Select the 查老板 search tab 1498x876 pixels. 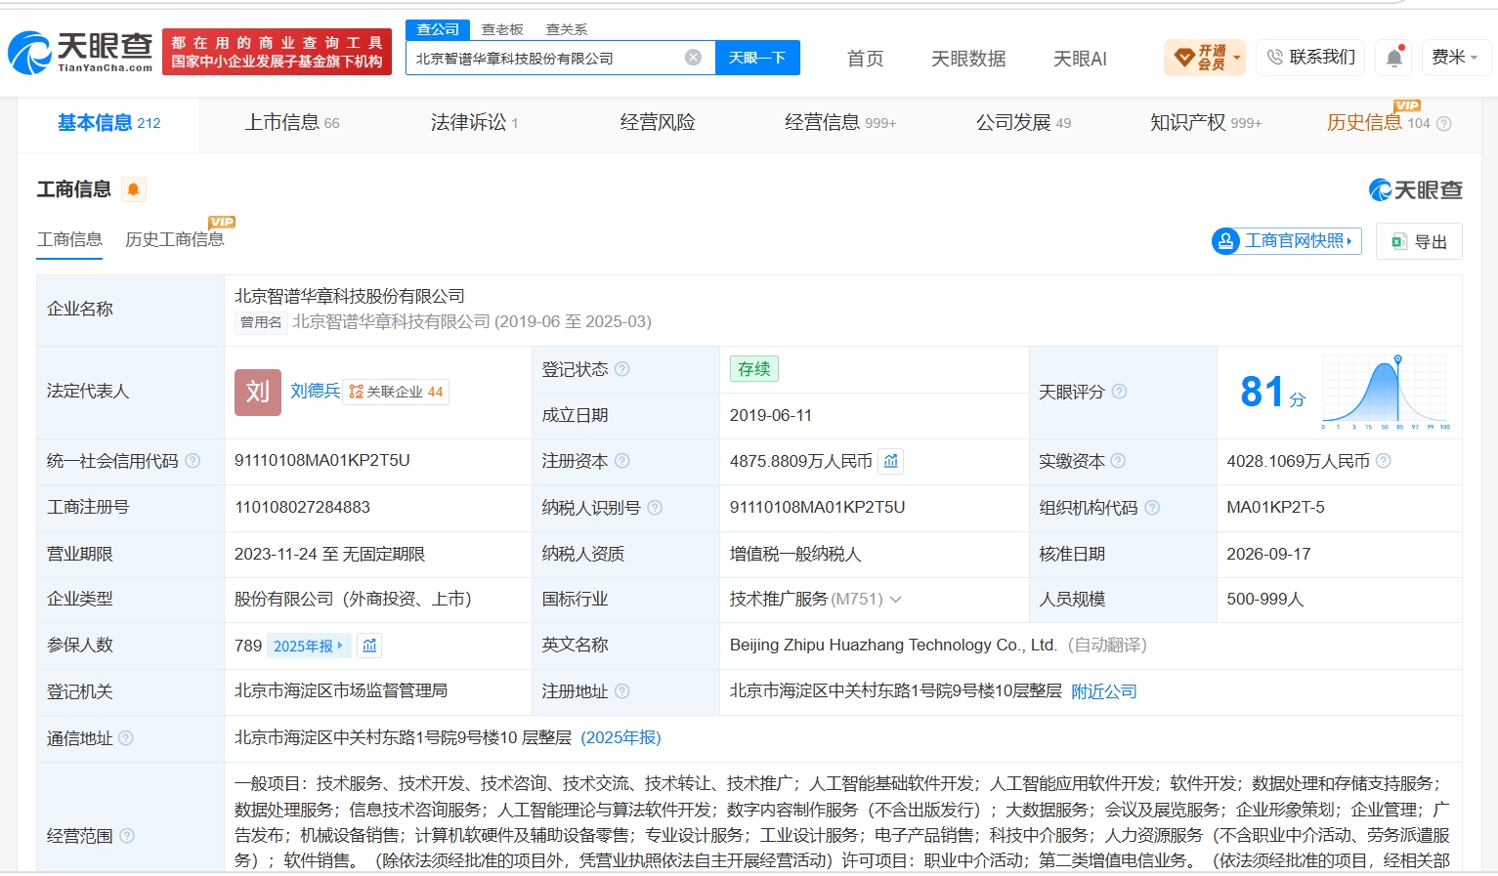502,29
